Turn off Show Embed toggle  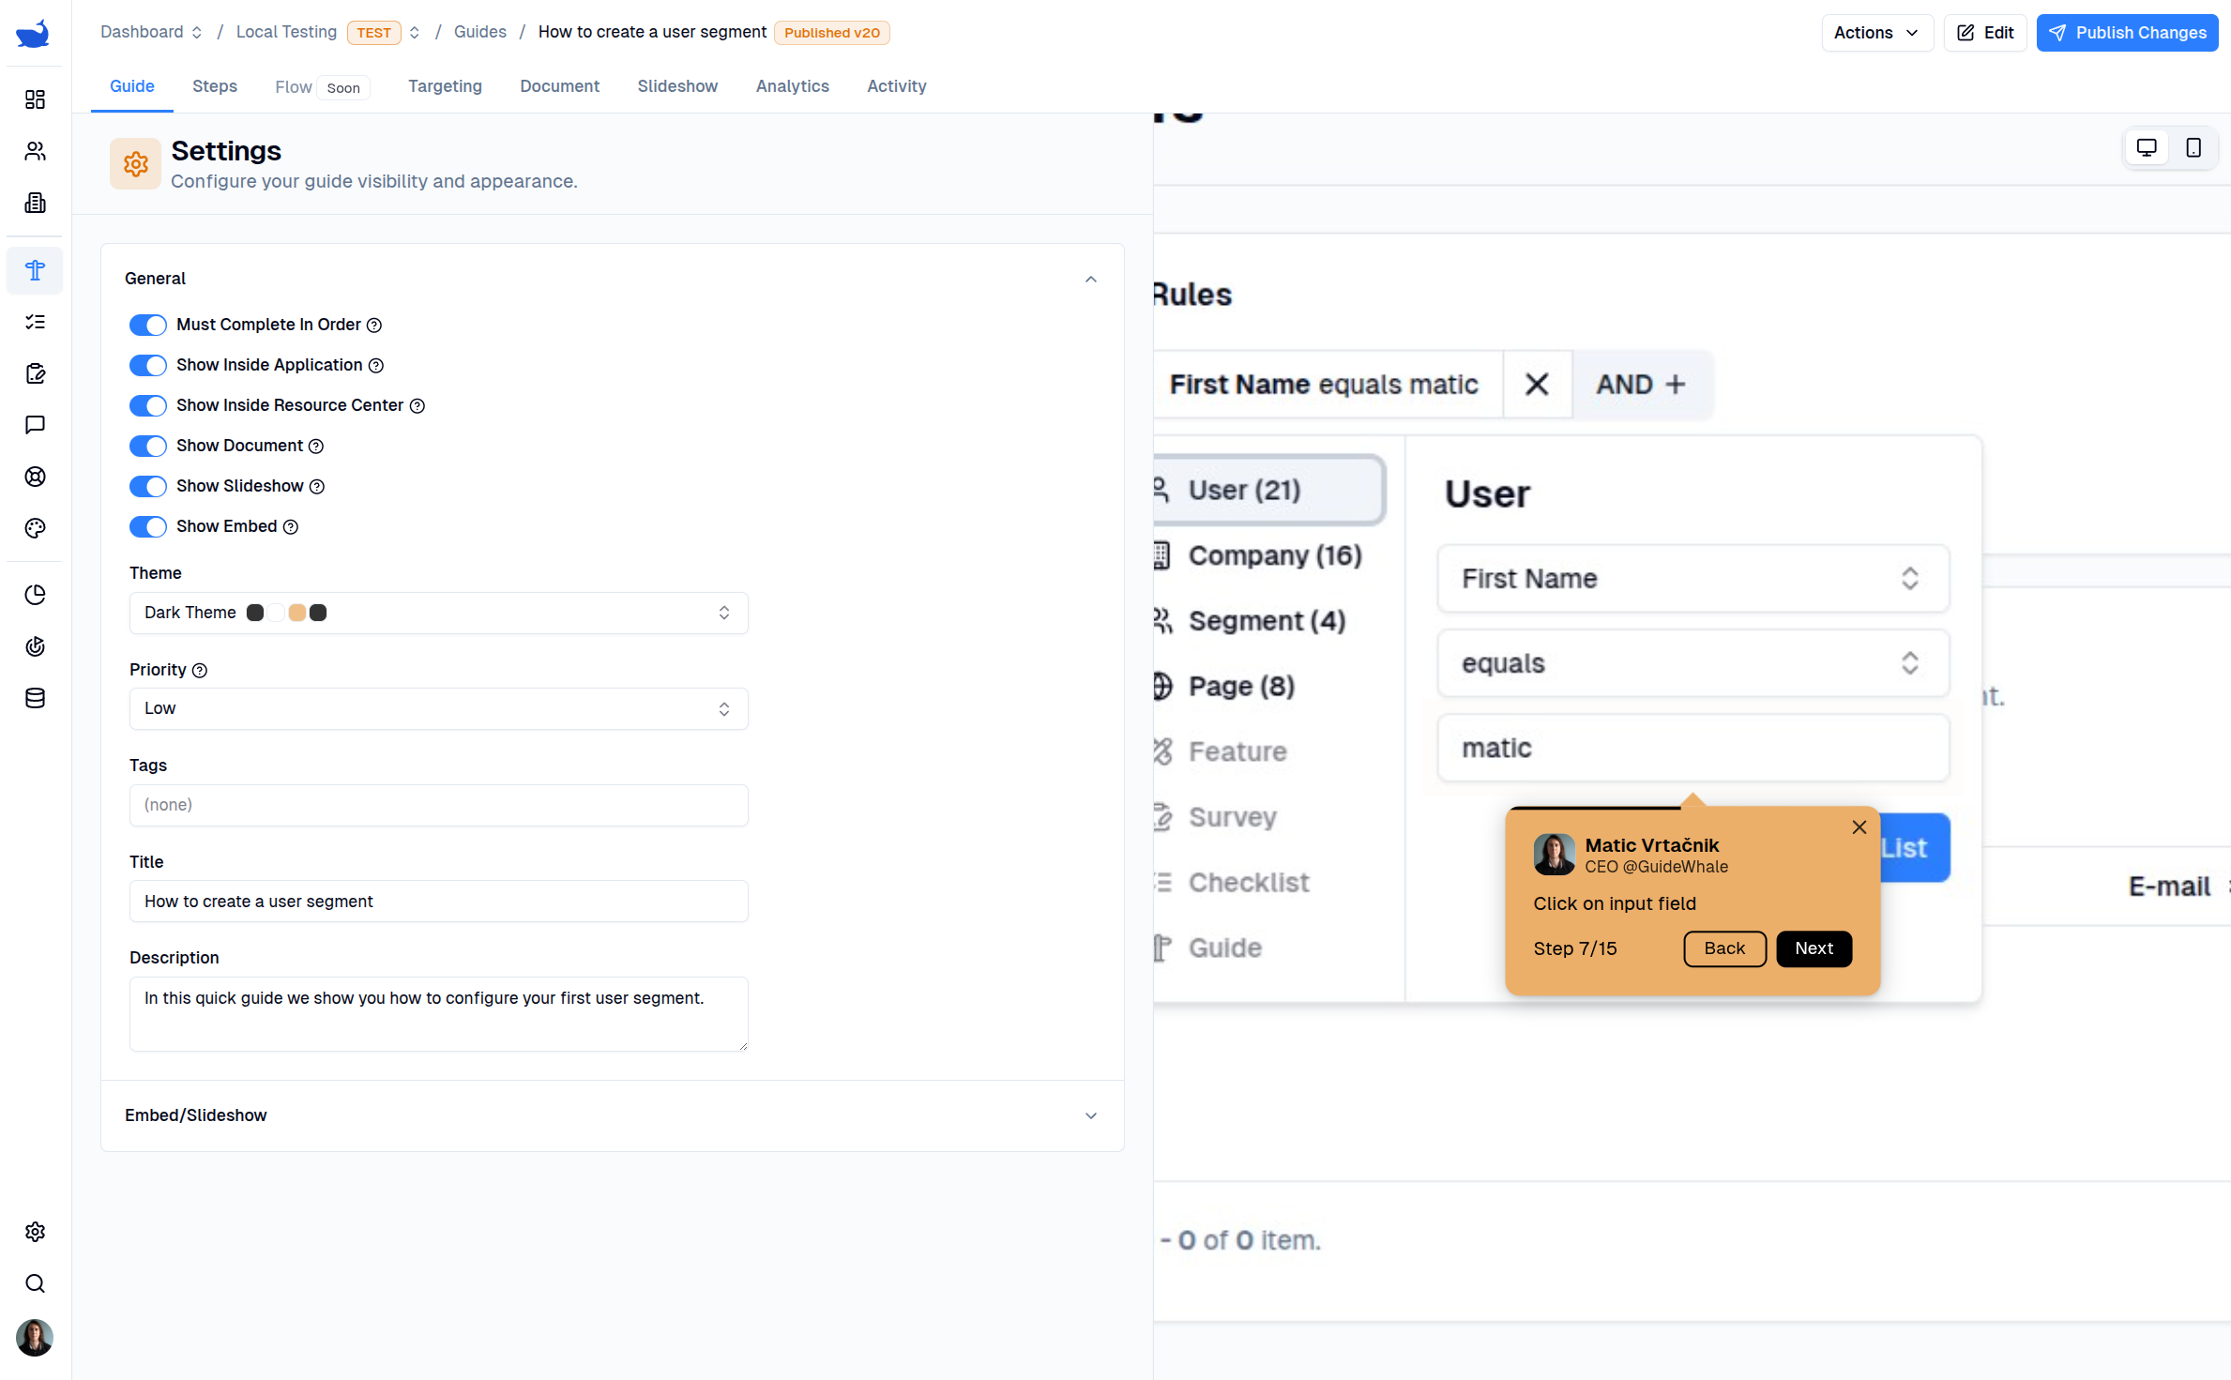coord(147,526)
